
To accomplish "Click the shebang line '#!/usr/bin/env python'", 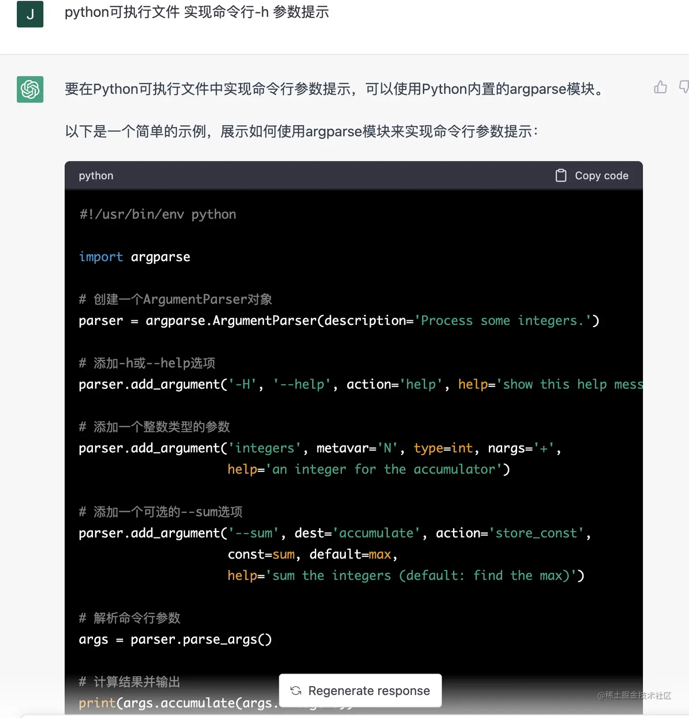I will tap(158, 214).
